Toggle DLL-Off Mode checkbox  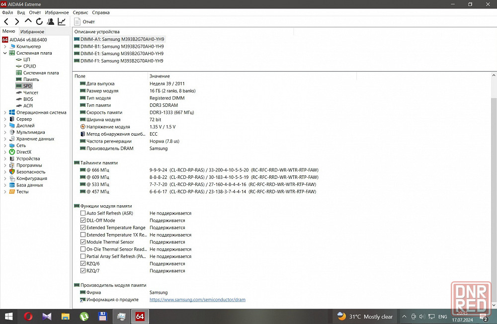[x=83, y=220]
